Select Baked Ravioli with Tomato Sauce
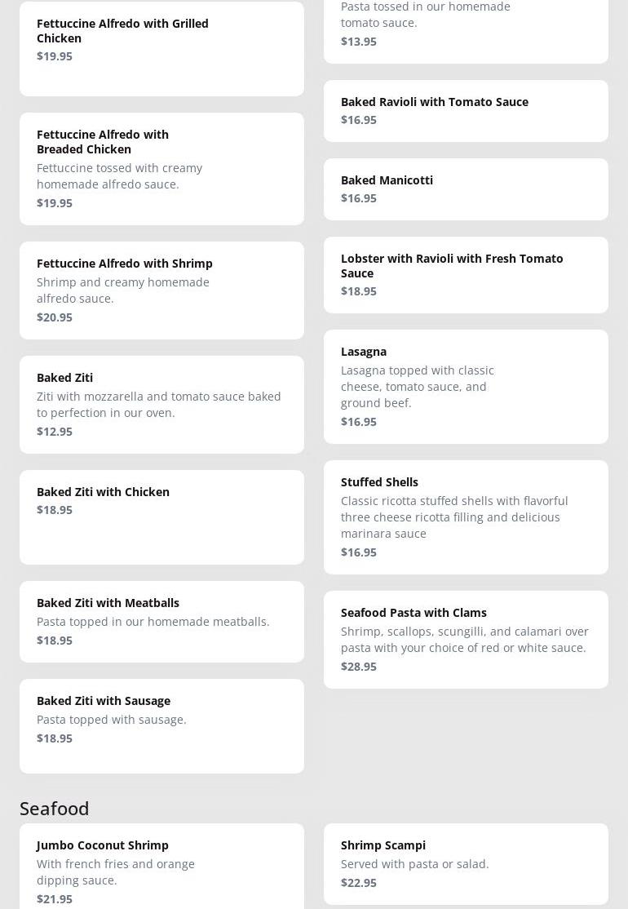 (x=466, y=111)
